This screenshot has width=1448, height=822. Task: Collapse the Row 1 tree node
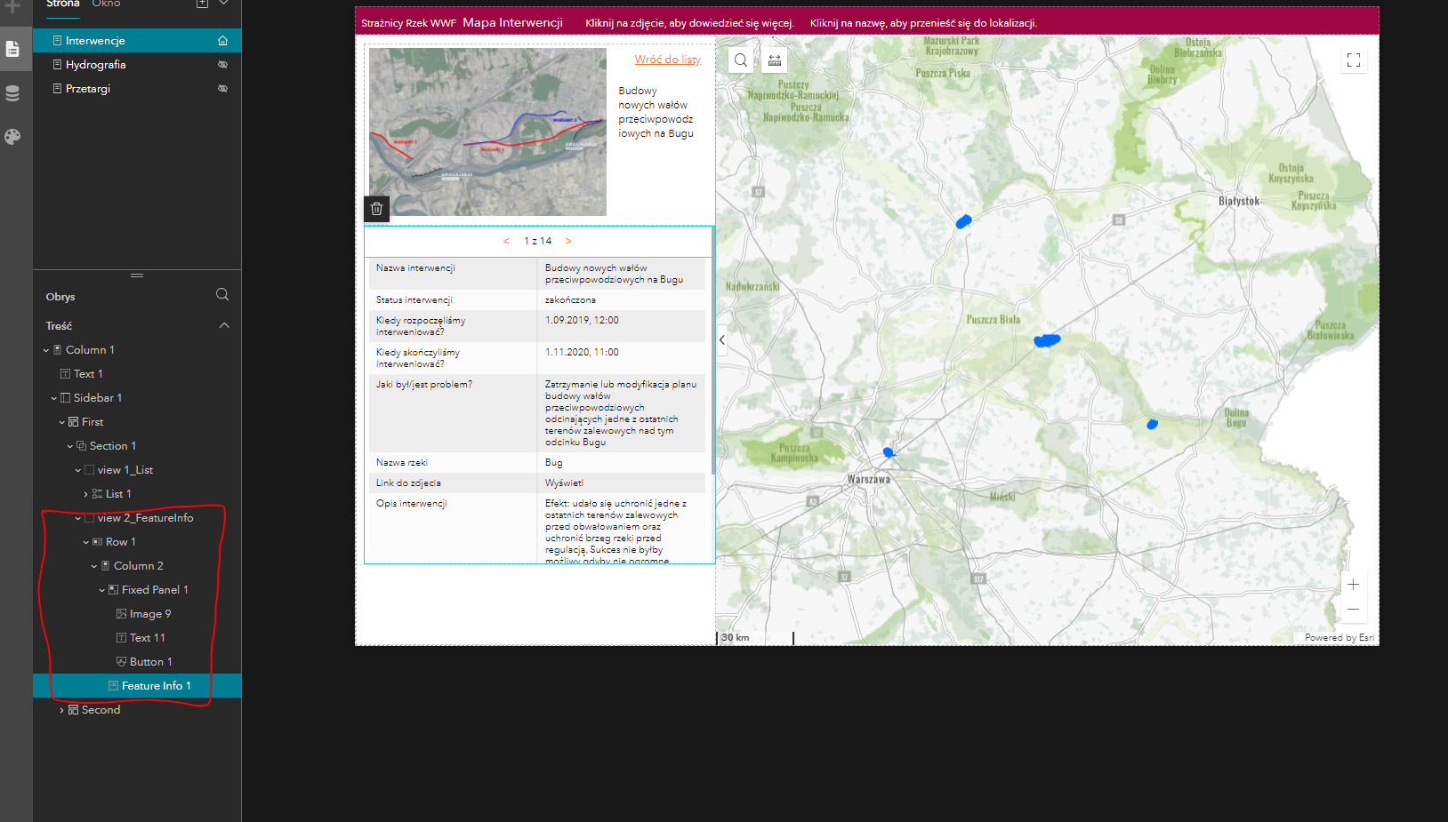pyautogui.click(x=86, y=542)
